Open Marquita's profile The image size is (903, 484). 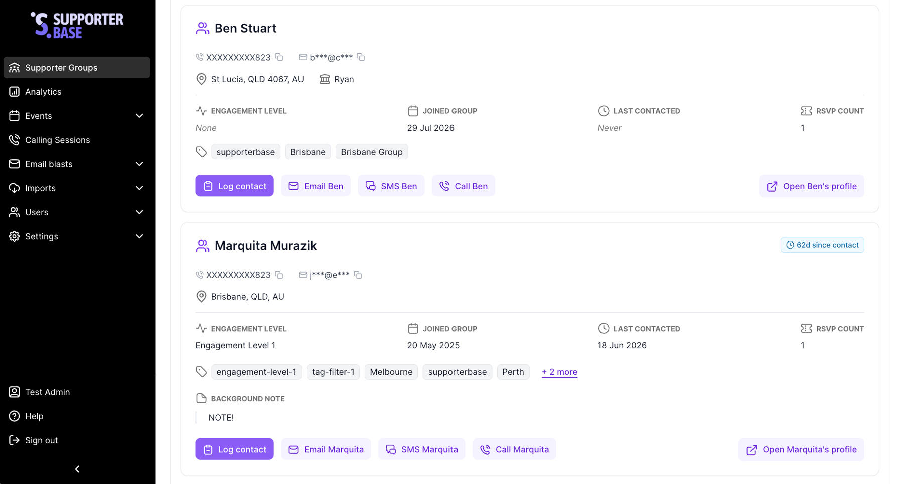coord(801,449)
